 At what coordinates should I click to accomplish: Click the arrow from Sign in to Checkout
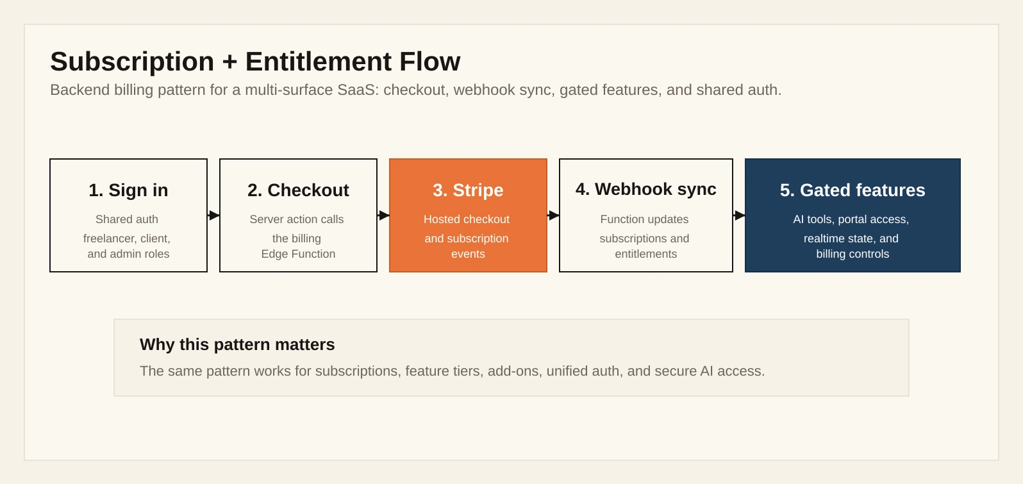click(214, 215)
